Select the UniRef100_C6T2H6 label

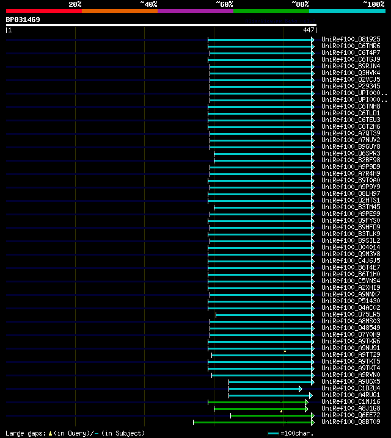pyautogui.click(x=351, y=126)
